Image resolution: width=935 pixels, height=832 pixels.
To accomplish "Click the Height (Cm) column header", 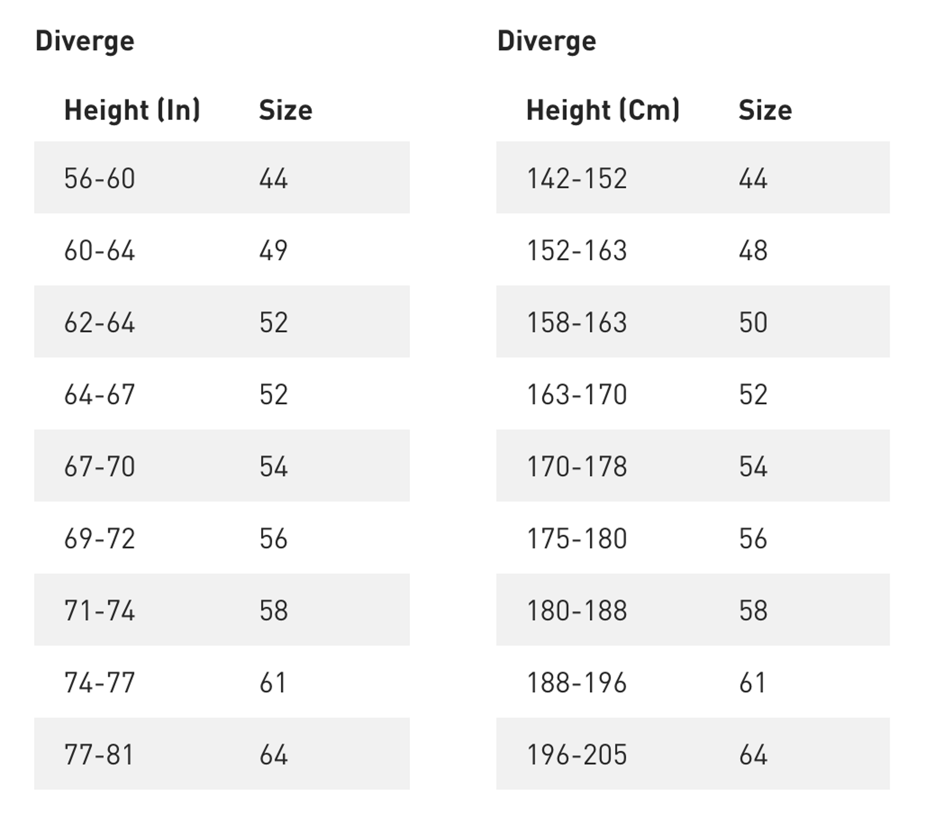I will click(x=602, y=110).
